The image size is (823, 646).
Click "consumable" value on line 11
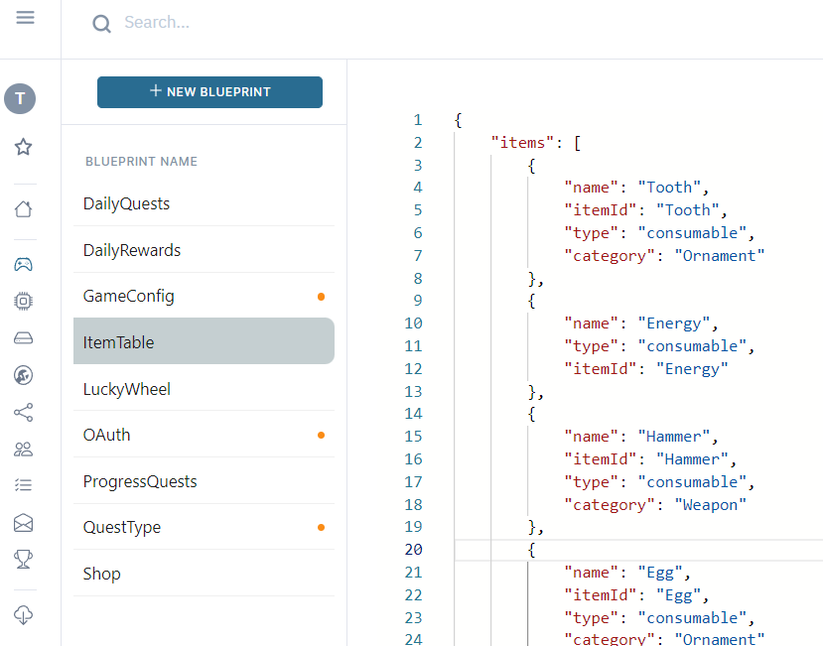pos(692,346)
